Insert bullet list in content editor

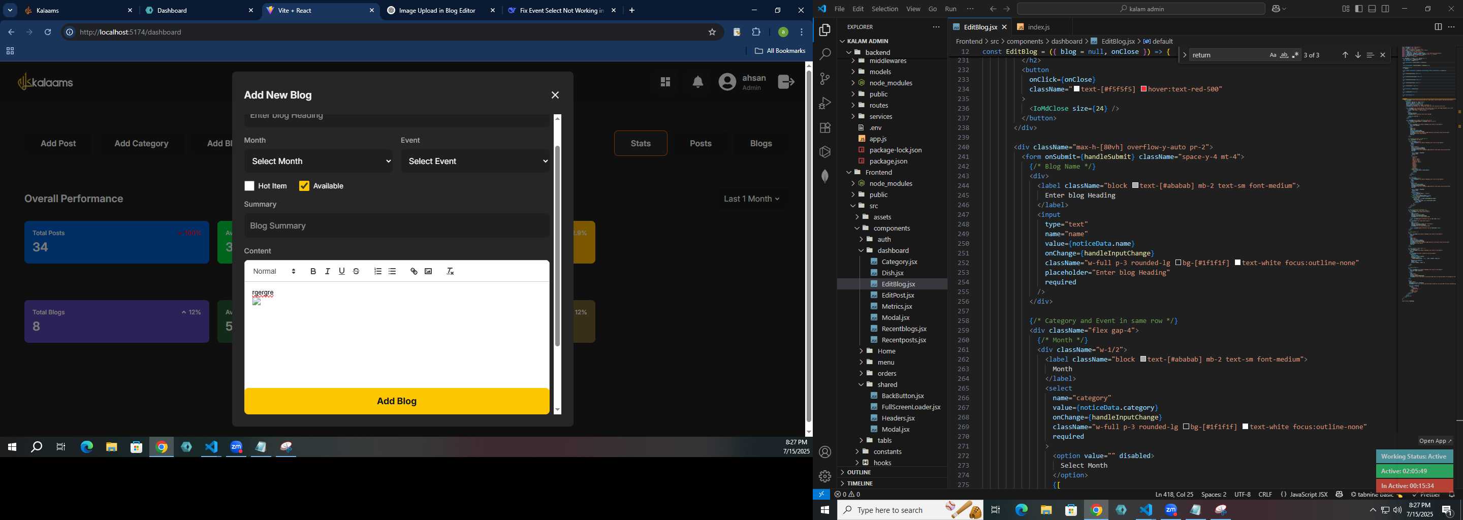393,271
